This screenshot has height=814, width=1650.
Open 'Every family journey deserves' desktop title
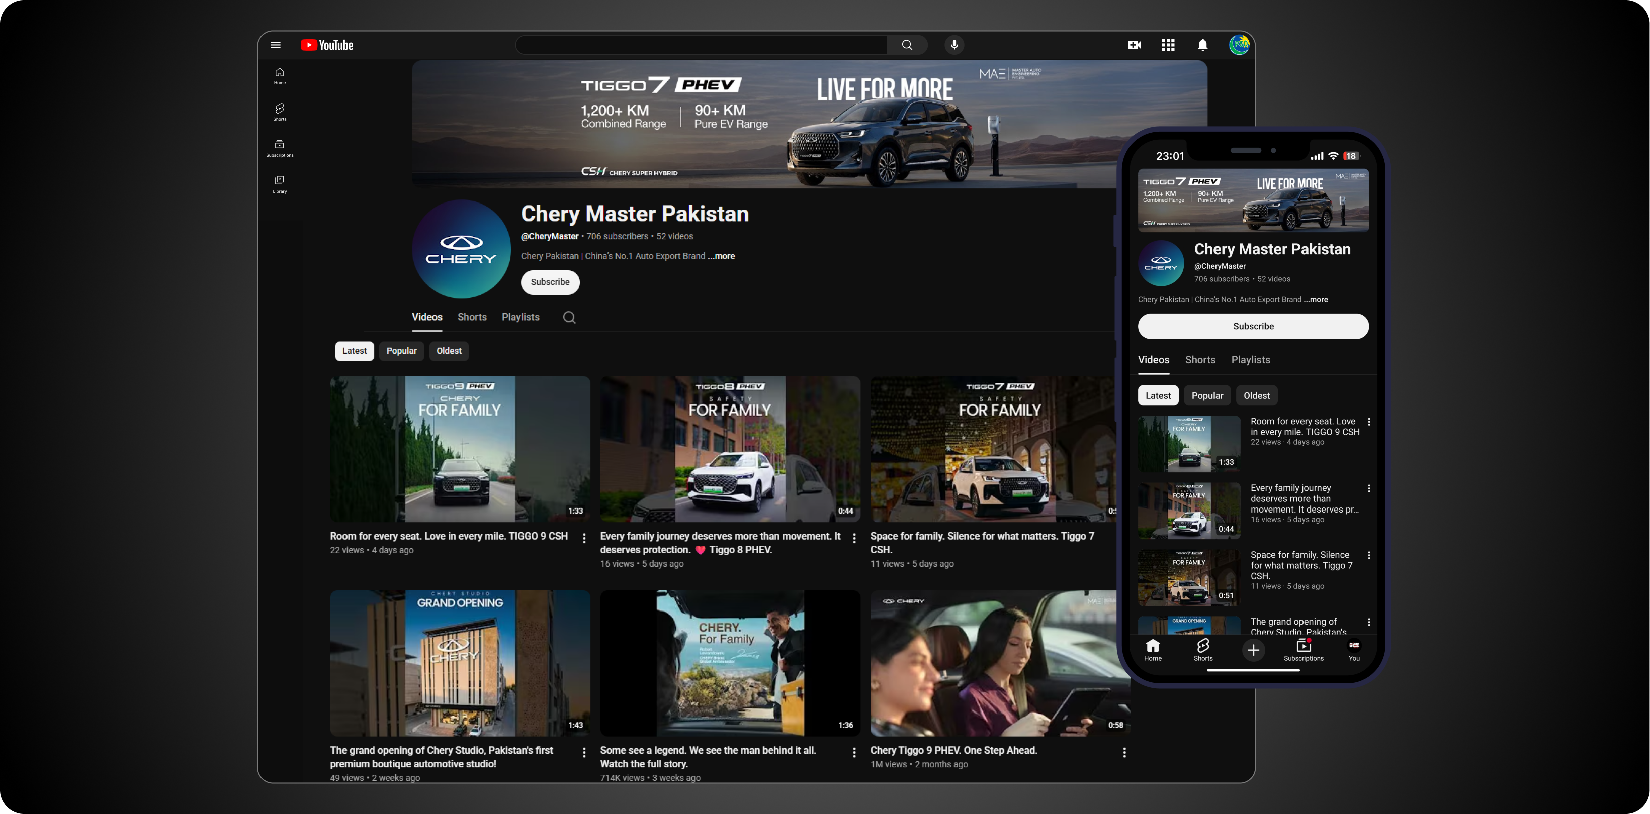tap(721, 543)
